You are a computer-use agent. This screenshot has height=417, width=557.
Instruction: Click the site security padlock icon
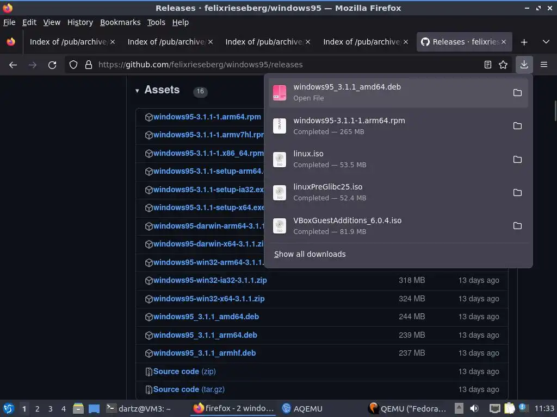[x=89, y=65]
